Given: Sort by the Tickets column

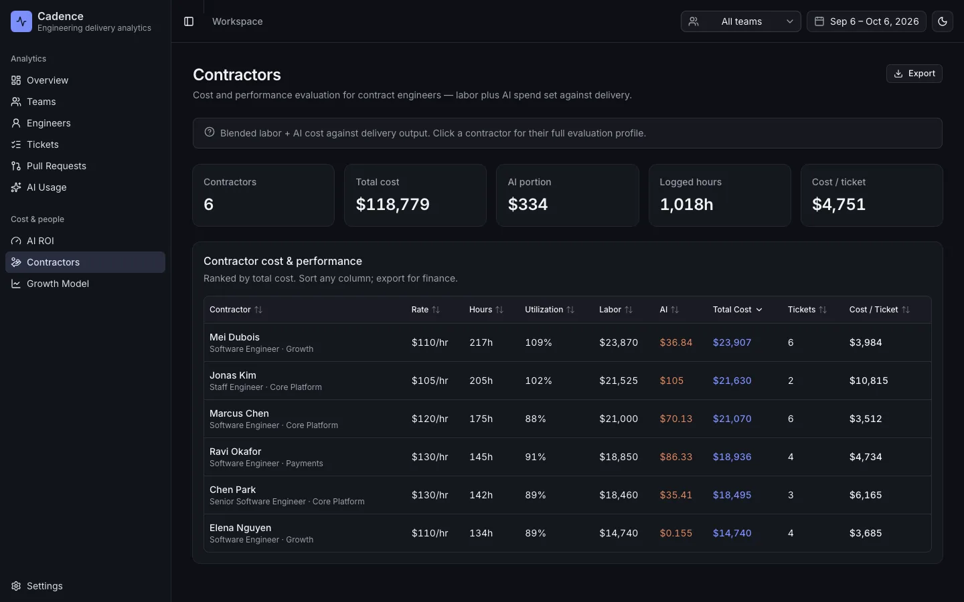Looking at the screenshot, I should [x=807, y=310].
